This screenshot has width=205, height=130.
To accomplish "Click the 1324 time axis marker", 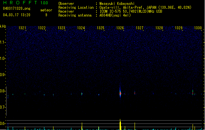I will click(81, 28).
